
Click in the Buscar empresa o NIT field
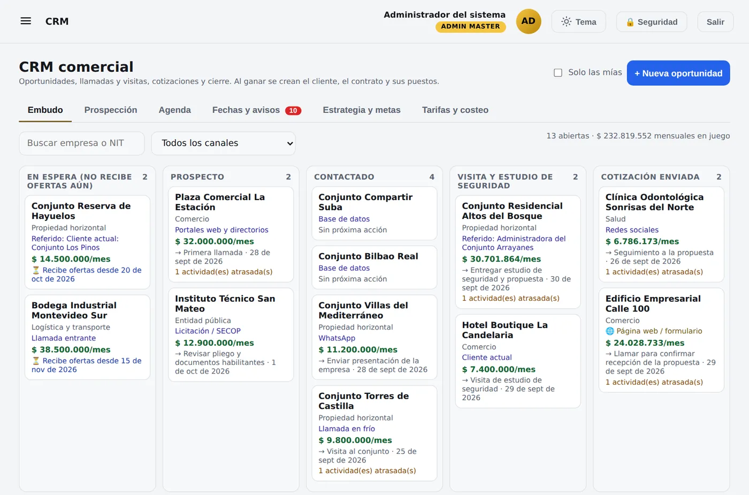click(x=82, y=143)
